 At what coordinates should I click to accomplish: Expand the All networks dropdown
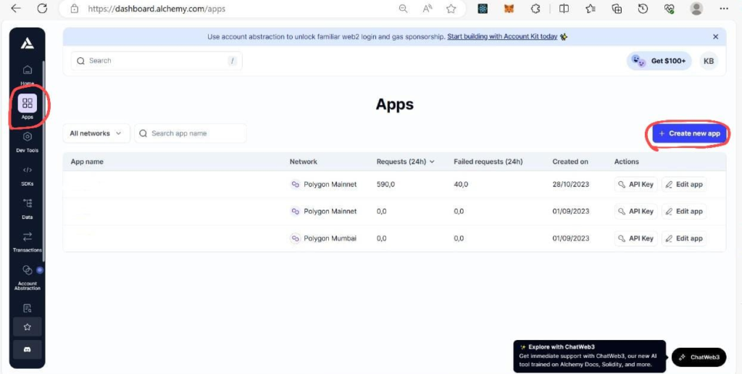tap(96, 133)
